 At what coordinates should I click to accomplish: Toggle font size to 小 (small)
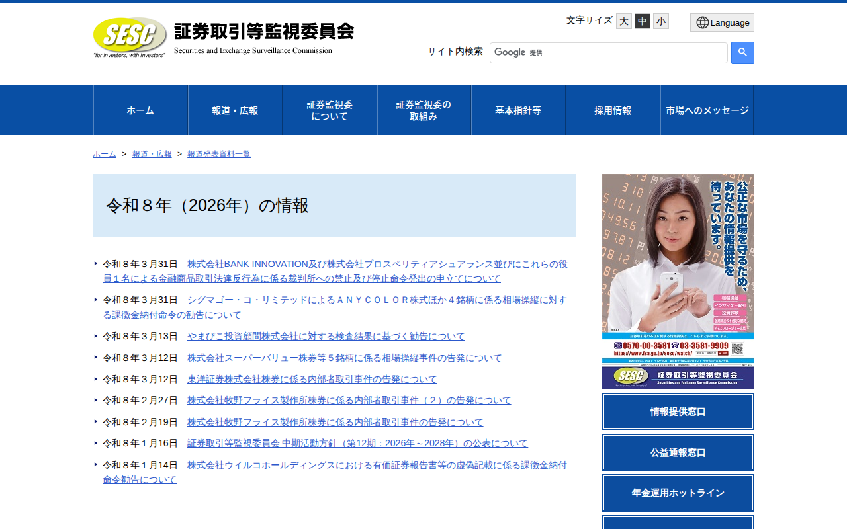pyautogui.click(x=660, y=20)
